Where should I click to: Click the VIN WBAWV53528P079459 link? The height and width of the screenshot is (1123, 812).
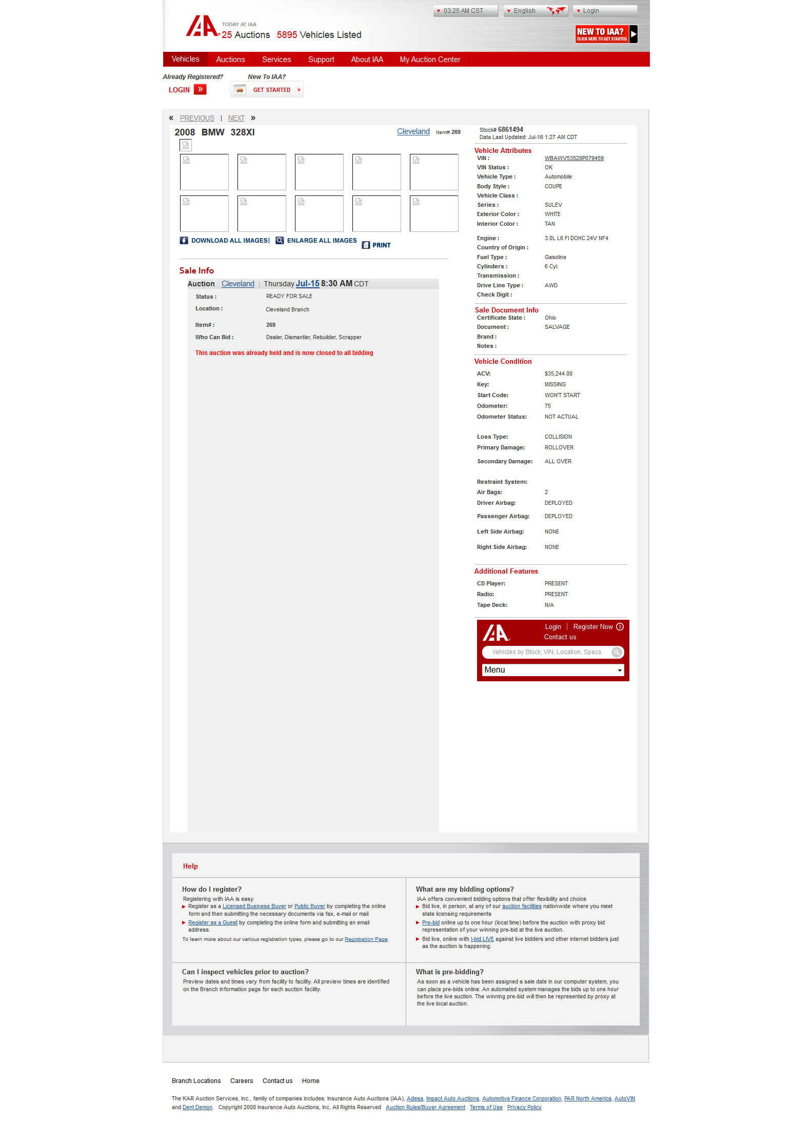point(574,159)
